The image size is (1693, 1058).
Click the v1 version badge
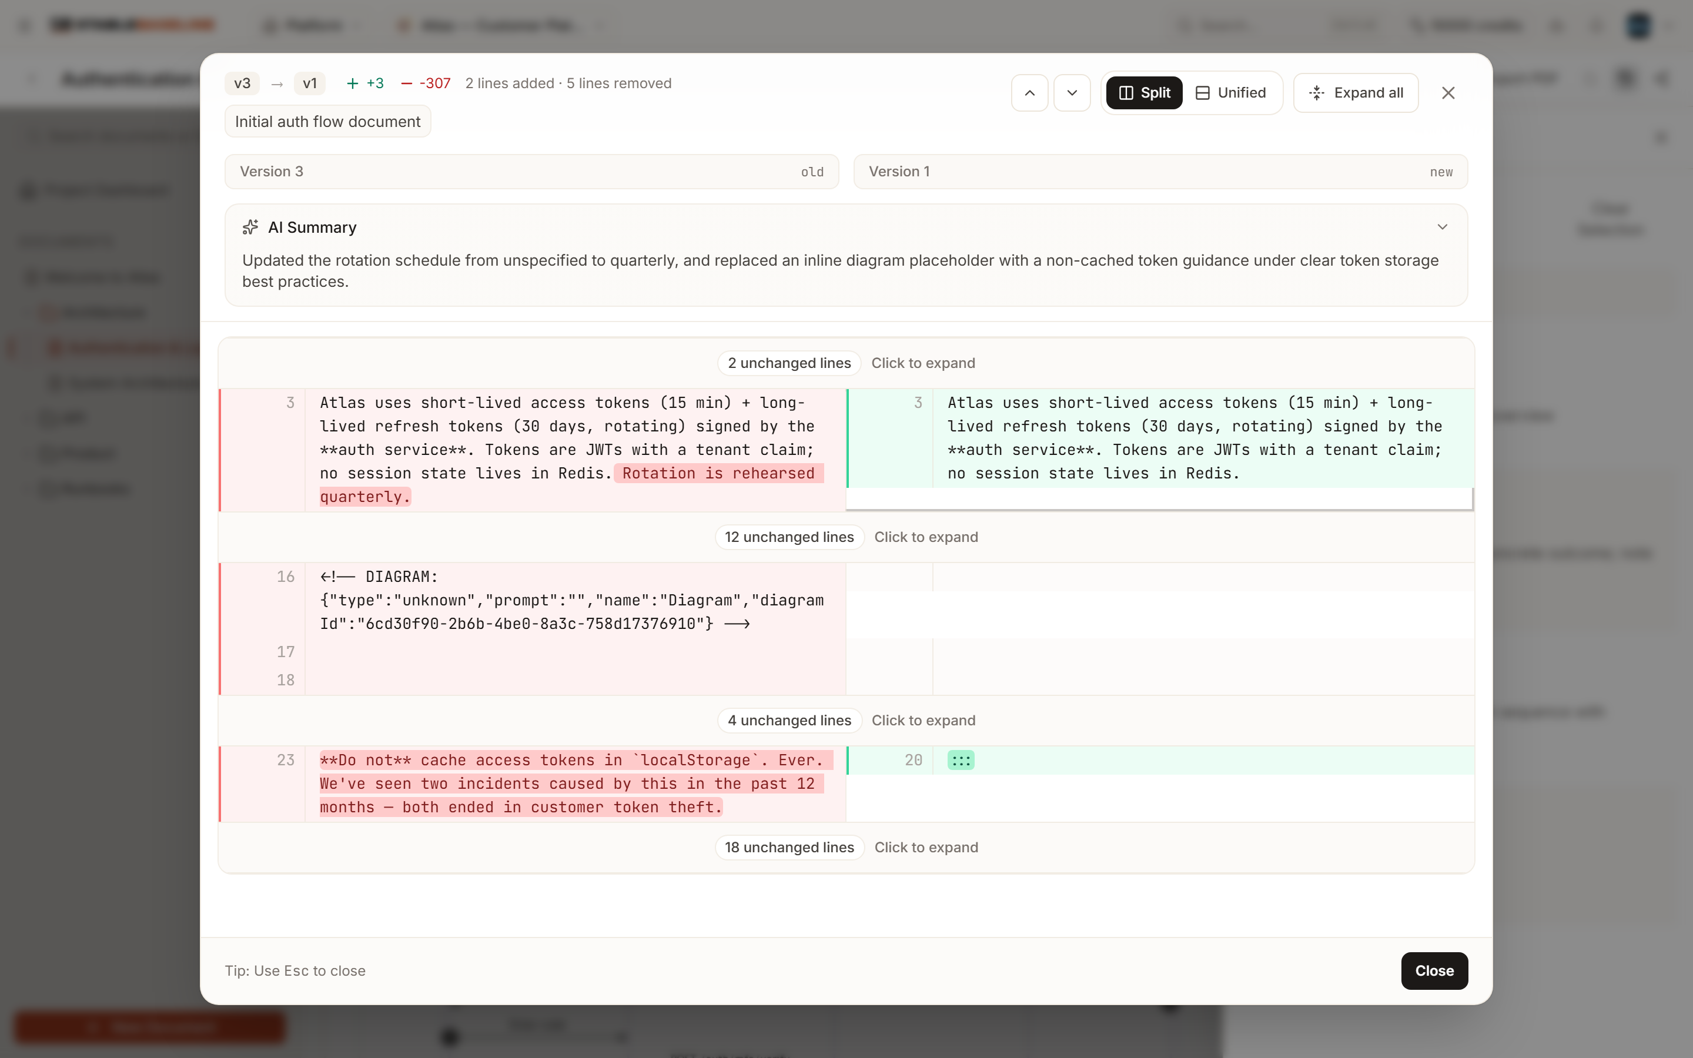309,83
